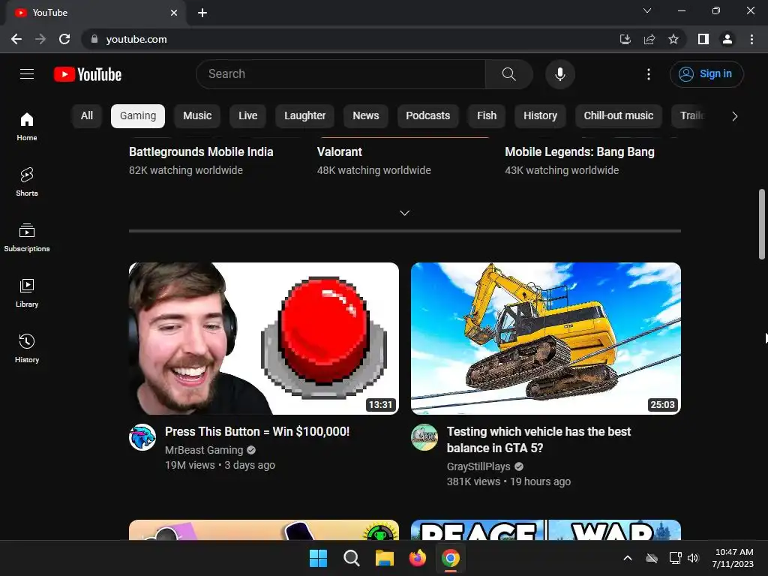Open YouTube settings three-dot menu
The image size is (768, 576).
coord(649,74)
